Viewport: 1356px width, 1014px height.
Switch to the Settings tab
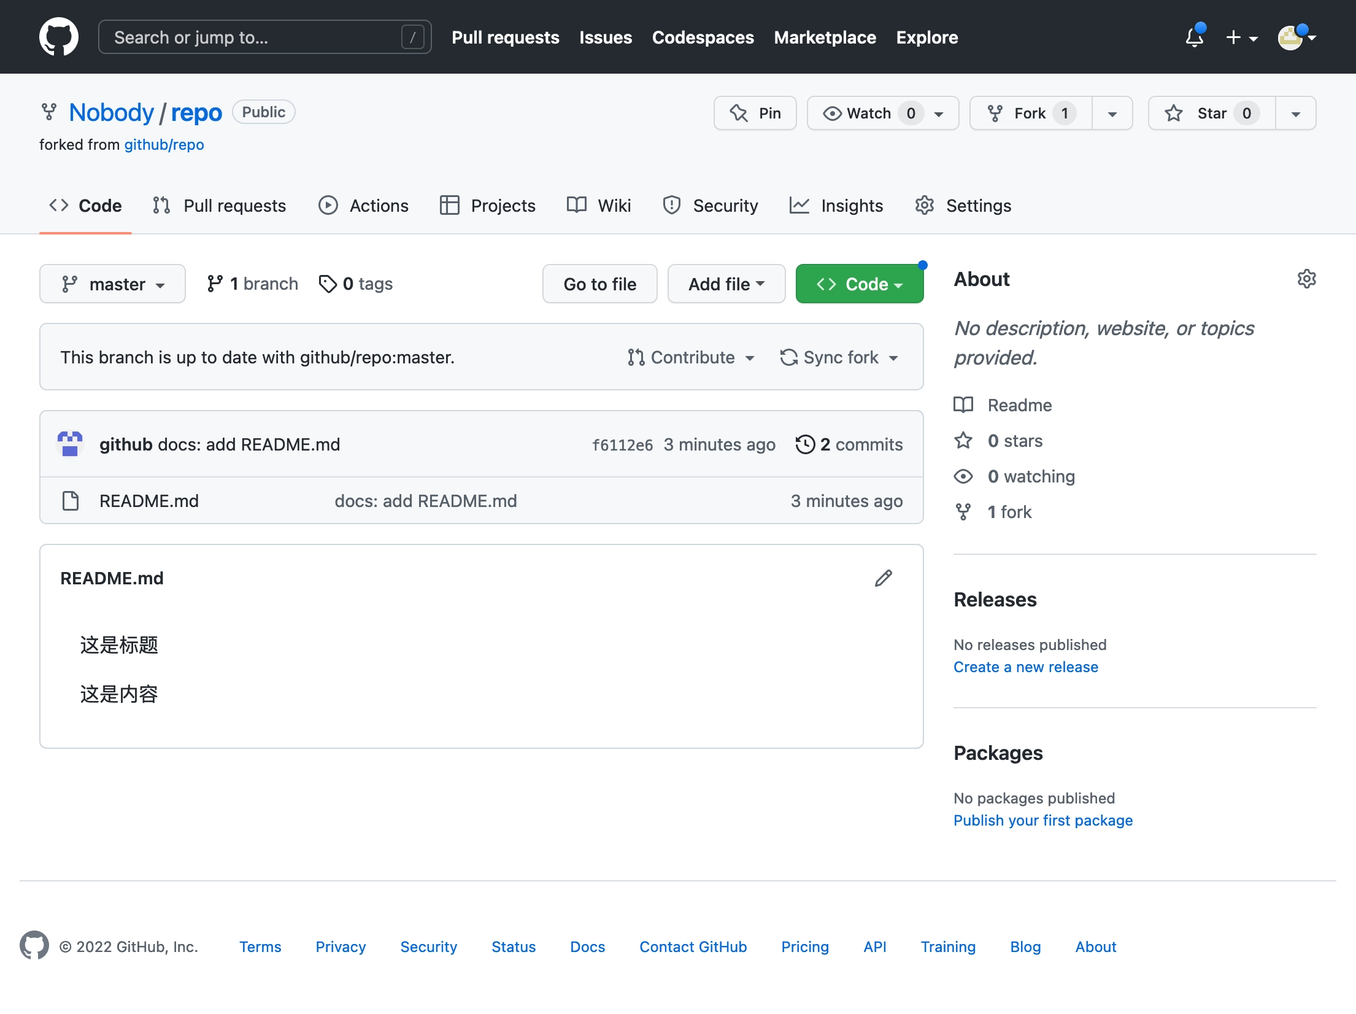[x=963, y=206]
